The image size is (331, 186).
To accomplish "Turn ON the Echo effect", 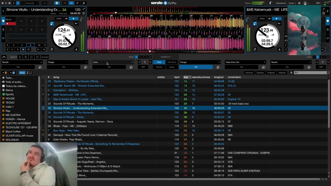I will pos(109,67).
